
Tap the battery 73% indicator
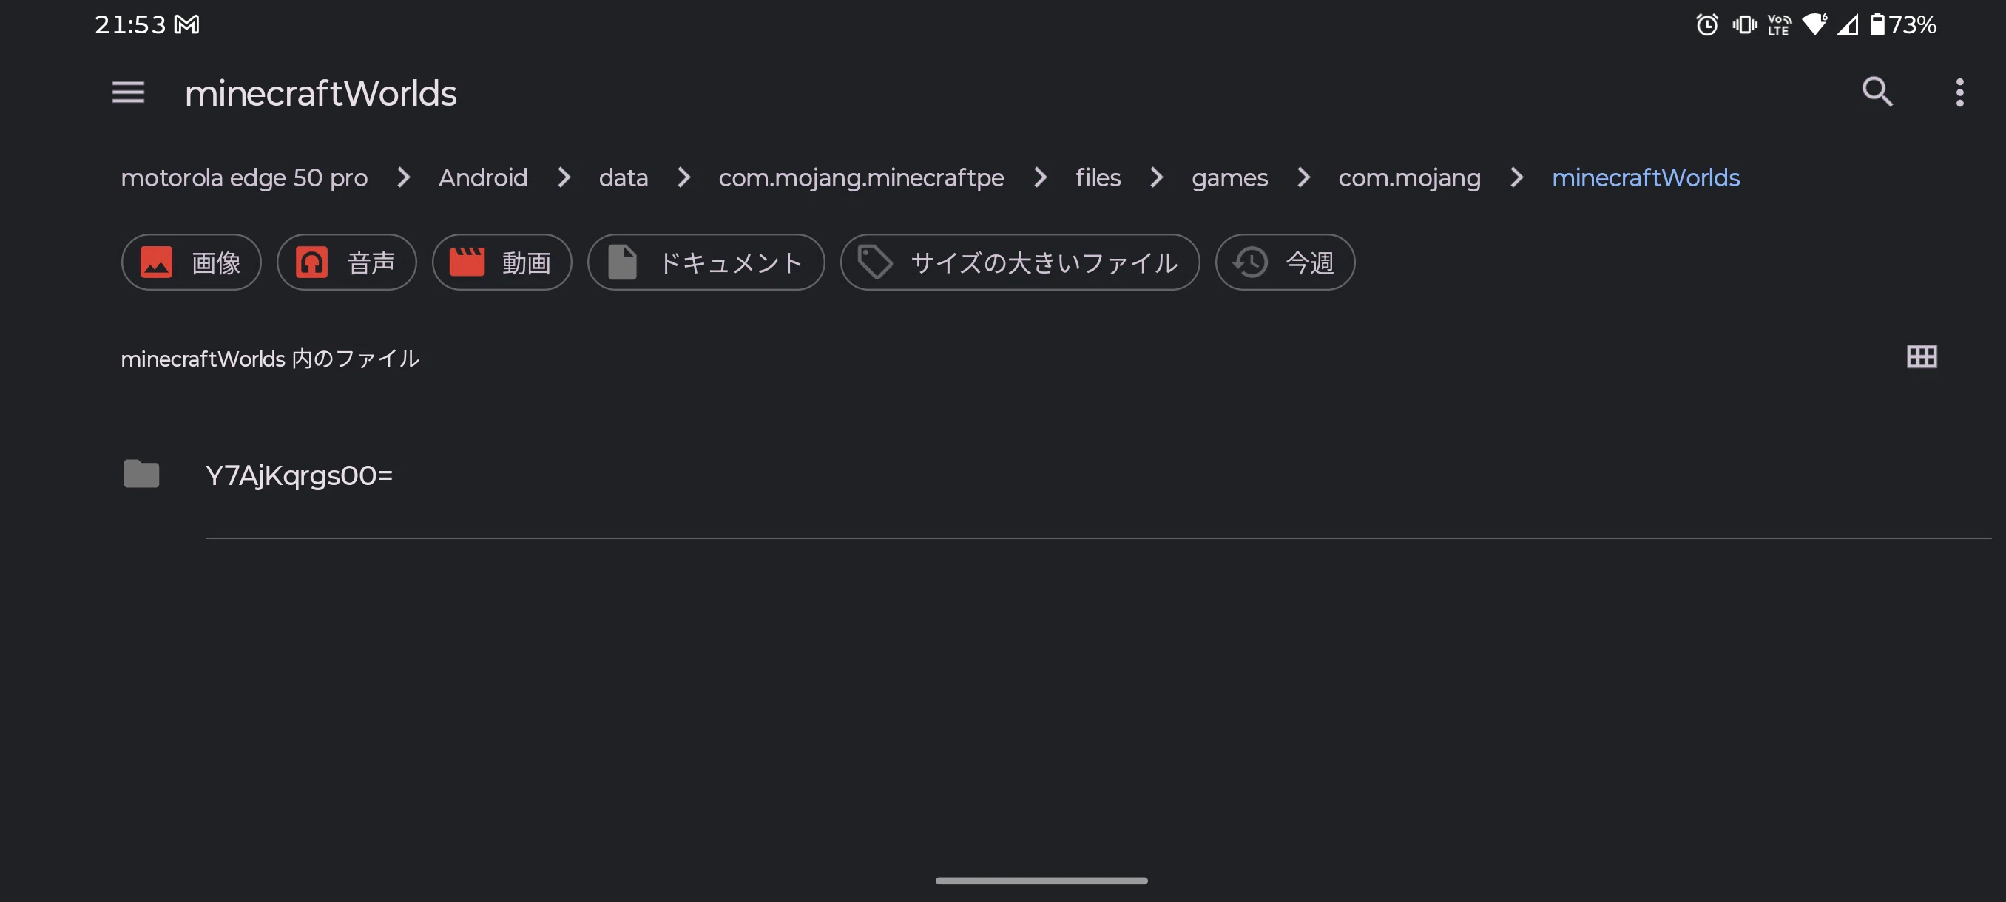[1903, 24]
